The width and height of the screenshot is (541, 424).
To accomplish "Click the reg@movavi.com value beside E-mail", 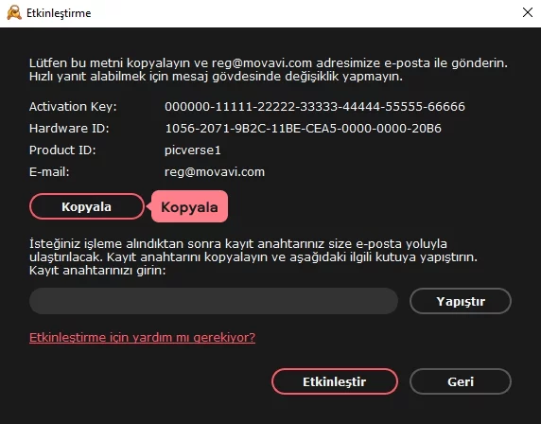I will [215, 172].
